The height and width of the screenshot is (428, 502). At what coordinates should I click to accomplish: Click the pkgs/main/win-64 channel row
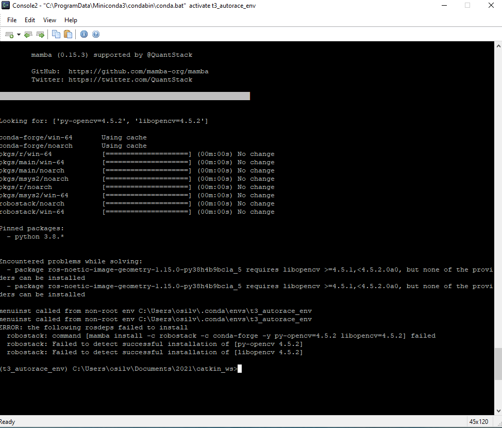pyautogui.click(x=137, y=162)
